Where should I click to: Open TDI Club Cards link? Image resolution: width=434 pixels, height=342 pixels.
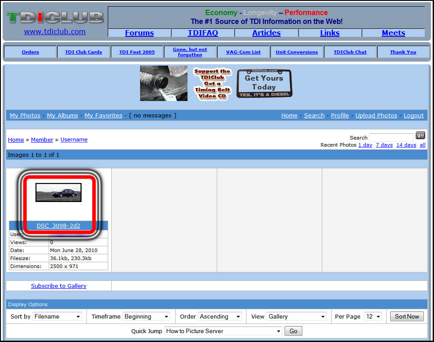pos(83,52)
